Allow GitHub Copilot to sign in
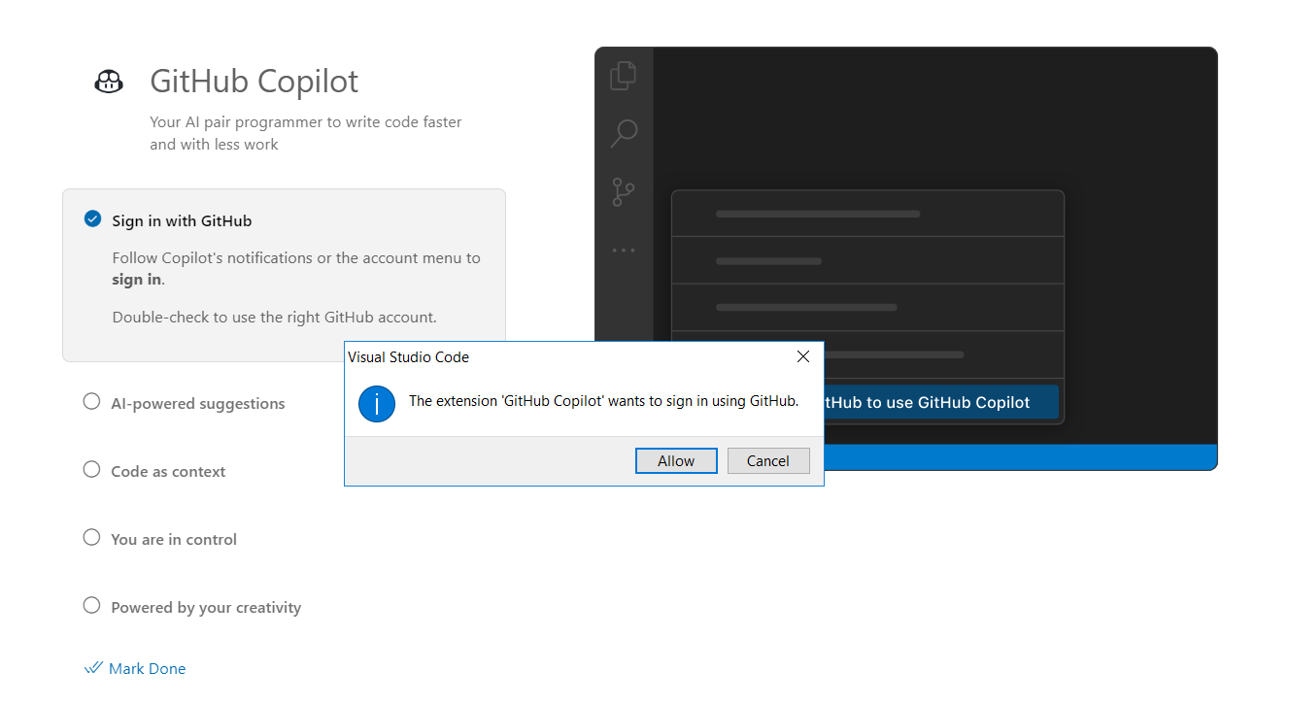Screen dimensions: 1289x706 pyautogui.click(x=676, y=461)
